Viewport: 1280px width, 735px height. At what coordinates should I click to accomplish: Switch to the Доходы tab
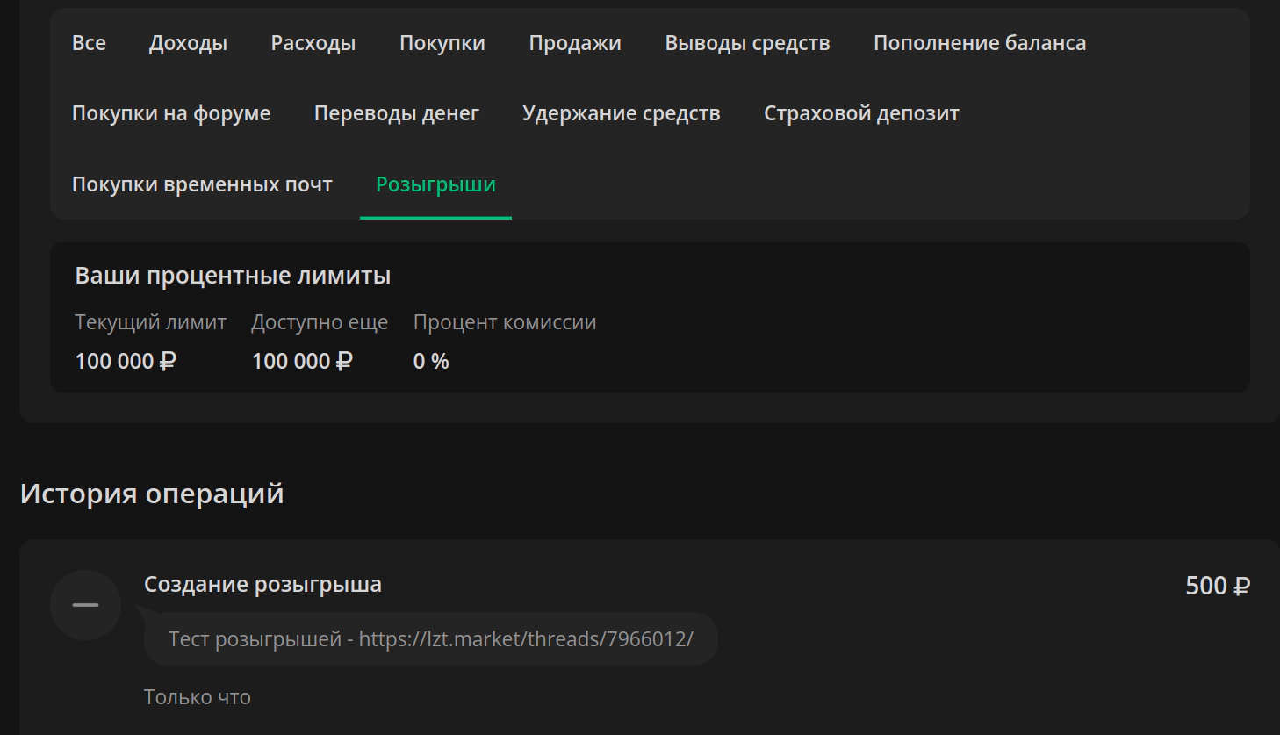(188, 43)
